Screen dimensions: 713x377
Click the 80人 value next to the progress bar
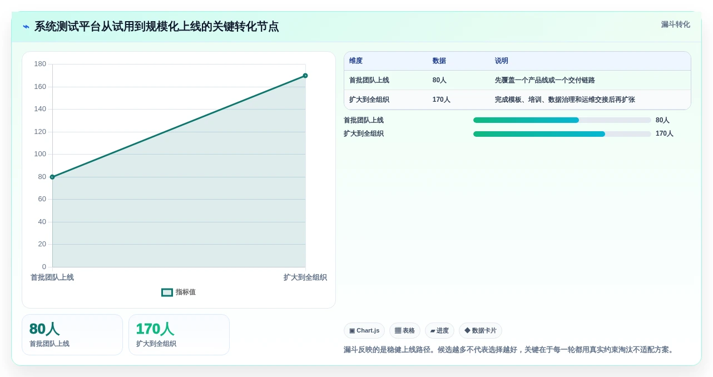coord(662,120)
